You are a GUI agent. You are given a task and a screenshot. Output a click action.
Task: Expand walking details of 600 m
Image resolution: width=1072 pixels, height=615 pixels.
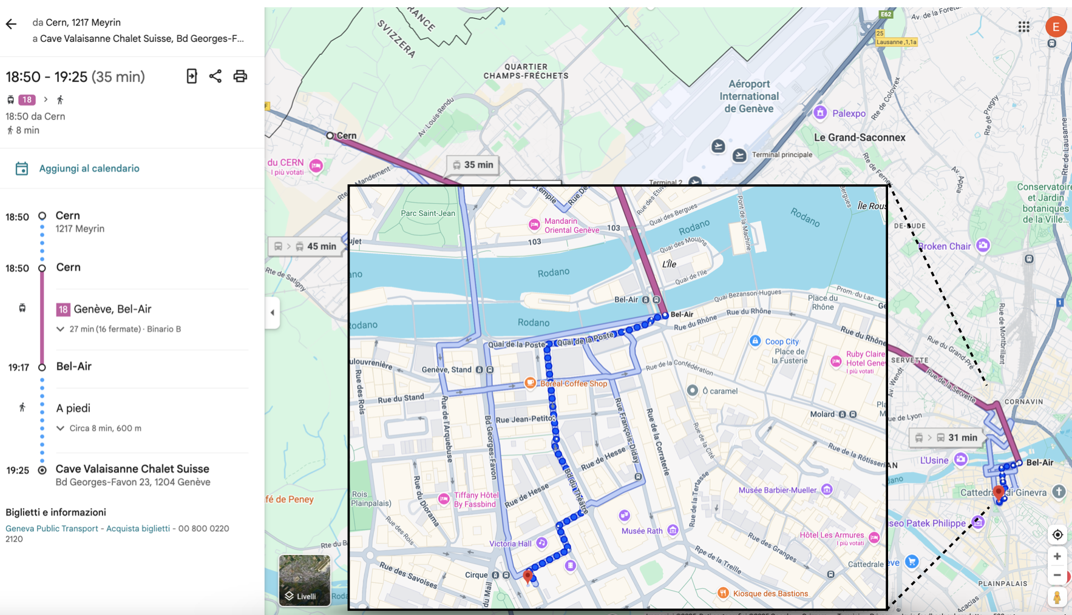coord(61,428)
